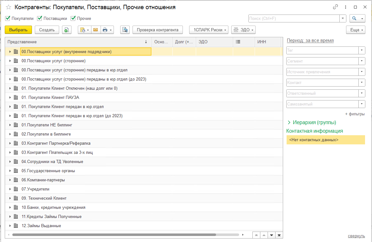Viewport: 372px width, 242px height.
Task: Uncheck the Покупатели checkbox
Action: 8,18
